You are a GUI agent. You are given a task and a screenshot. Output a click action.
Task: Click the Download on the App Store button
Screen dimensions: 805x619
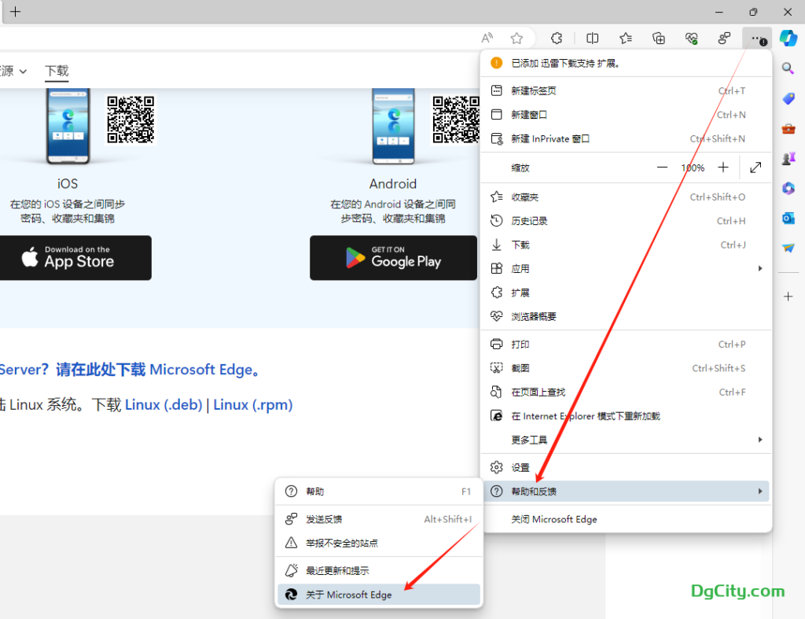pyautogui.click(x=75, y=257)
